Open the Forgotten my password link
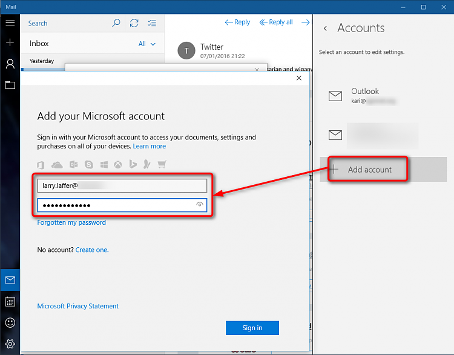The height and width of the screenshot is (355, 454). (71, 222)
